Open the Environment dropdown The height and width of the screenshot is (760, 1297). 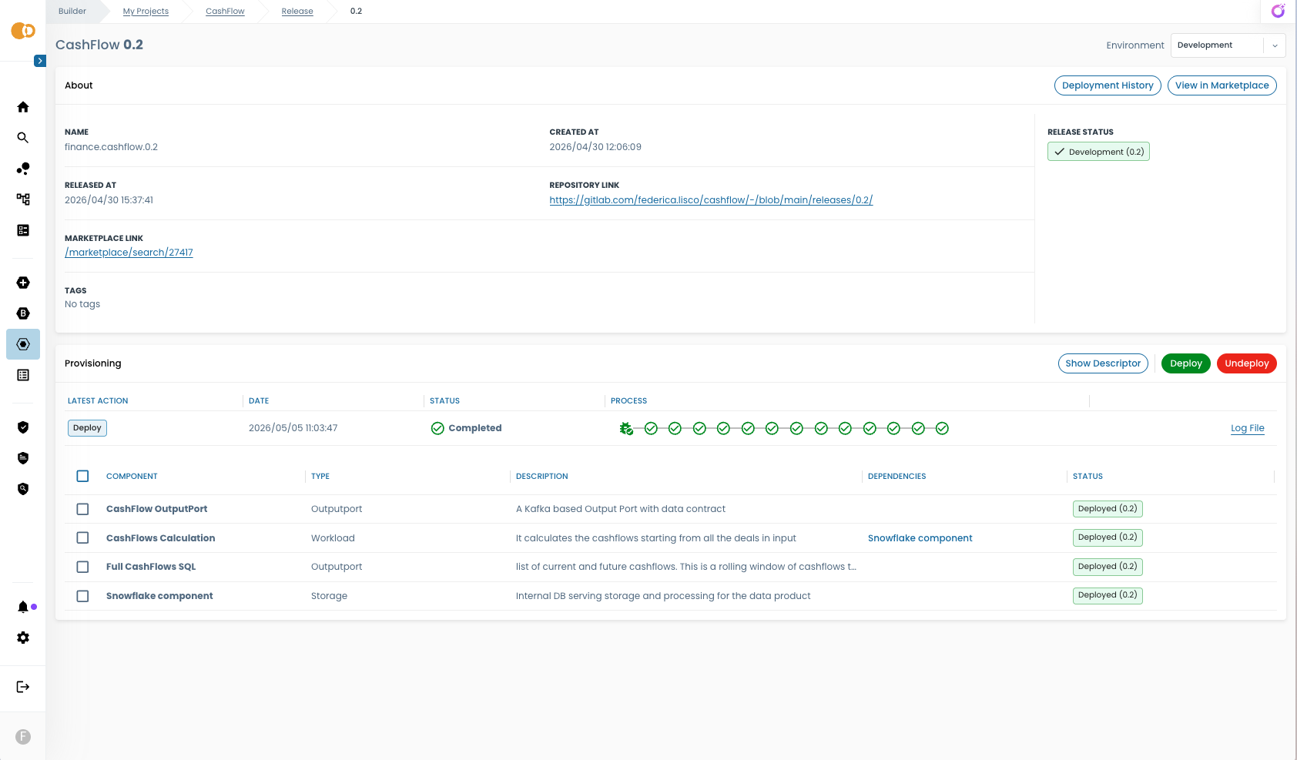(1228, 45)
